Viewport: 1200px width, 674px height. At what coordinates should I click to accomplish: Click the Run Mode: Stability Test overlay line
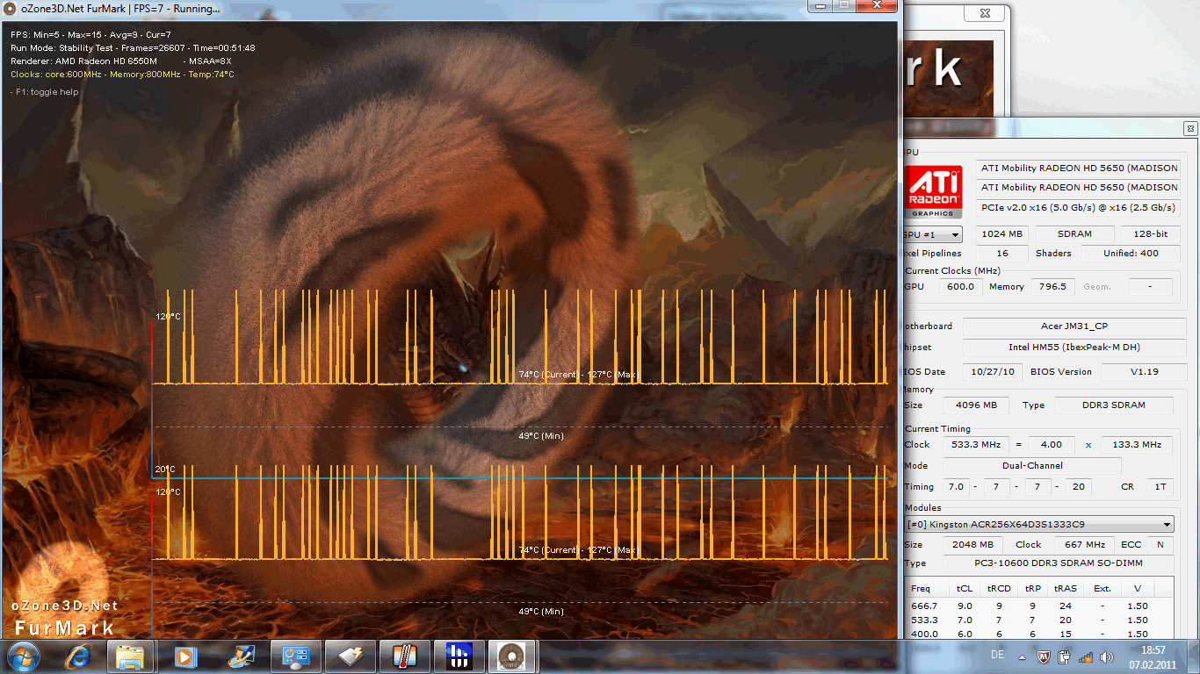133,47
